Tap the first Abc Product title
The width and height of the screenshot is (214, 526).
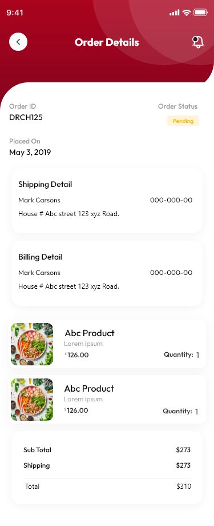90,333
